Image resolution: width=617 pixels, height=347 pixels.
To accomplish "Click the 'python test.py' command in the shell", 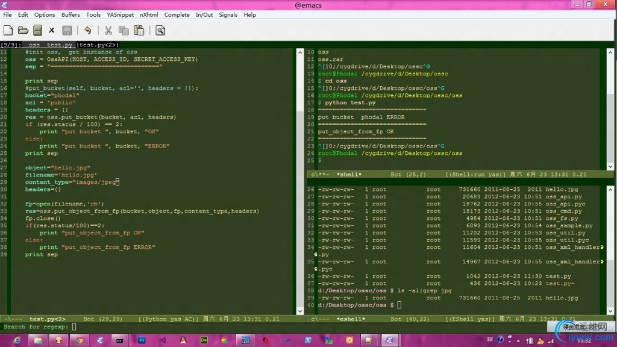I will (350, 102).
